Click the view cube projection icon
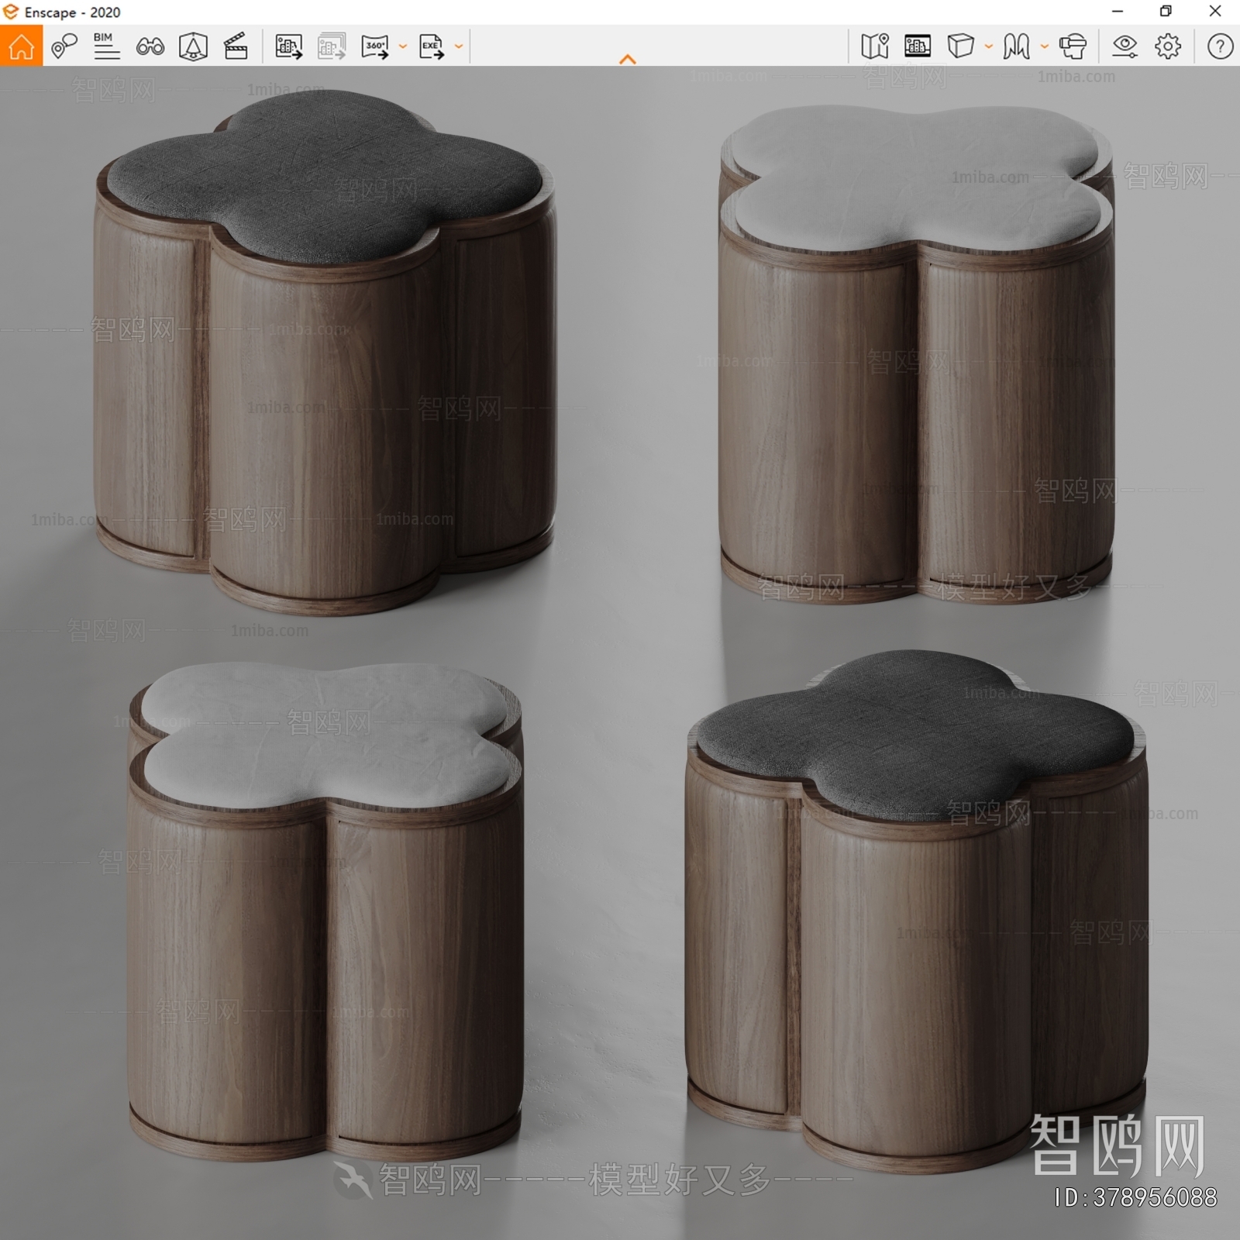This screenshot has width=1240, height=1240. tap(960, 46)
